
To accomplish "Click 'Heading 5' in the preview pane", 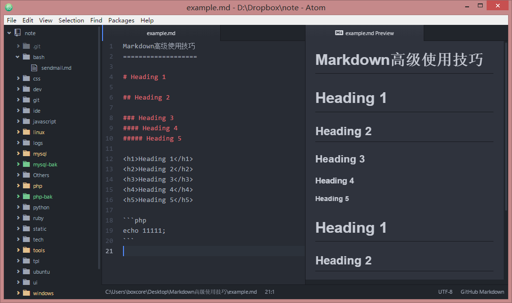I will 332,199.
